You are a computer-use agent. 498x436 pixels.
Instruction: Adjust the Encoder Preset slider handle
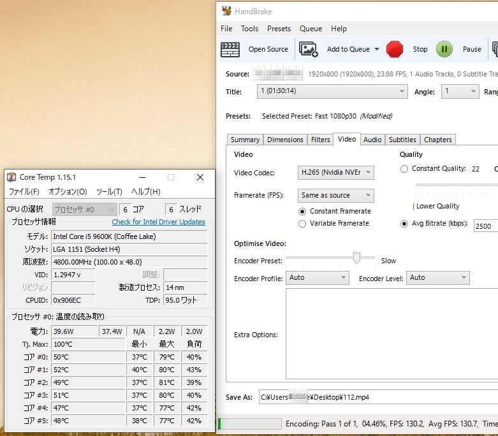[x=356, y=258]
